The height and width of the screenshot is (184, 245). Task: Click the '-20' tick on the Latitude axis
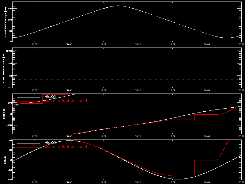coord(9,170)
